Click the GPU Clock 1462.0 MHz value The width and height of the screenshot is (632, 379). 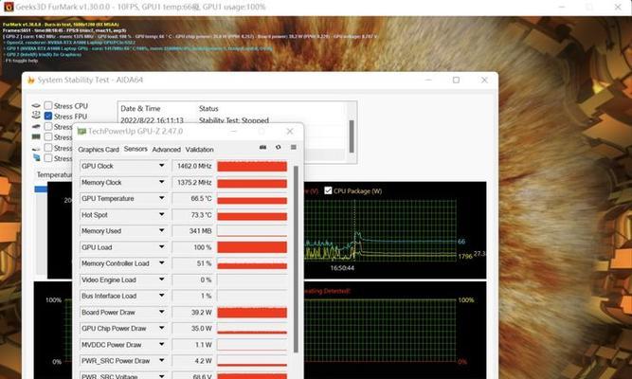(192, 166)
